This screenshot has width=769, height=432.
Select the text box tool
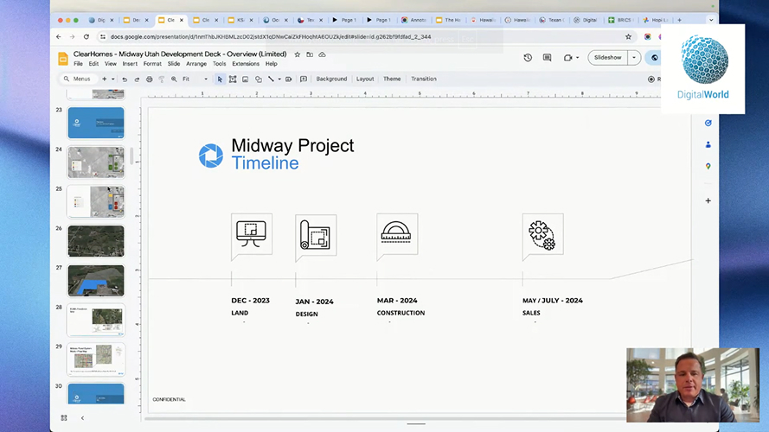click(x=233, y=79)
